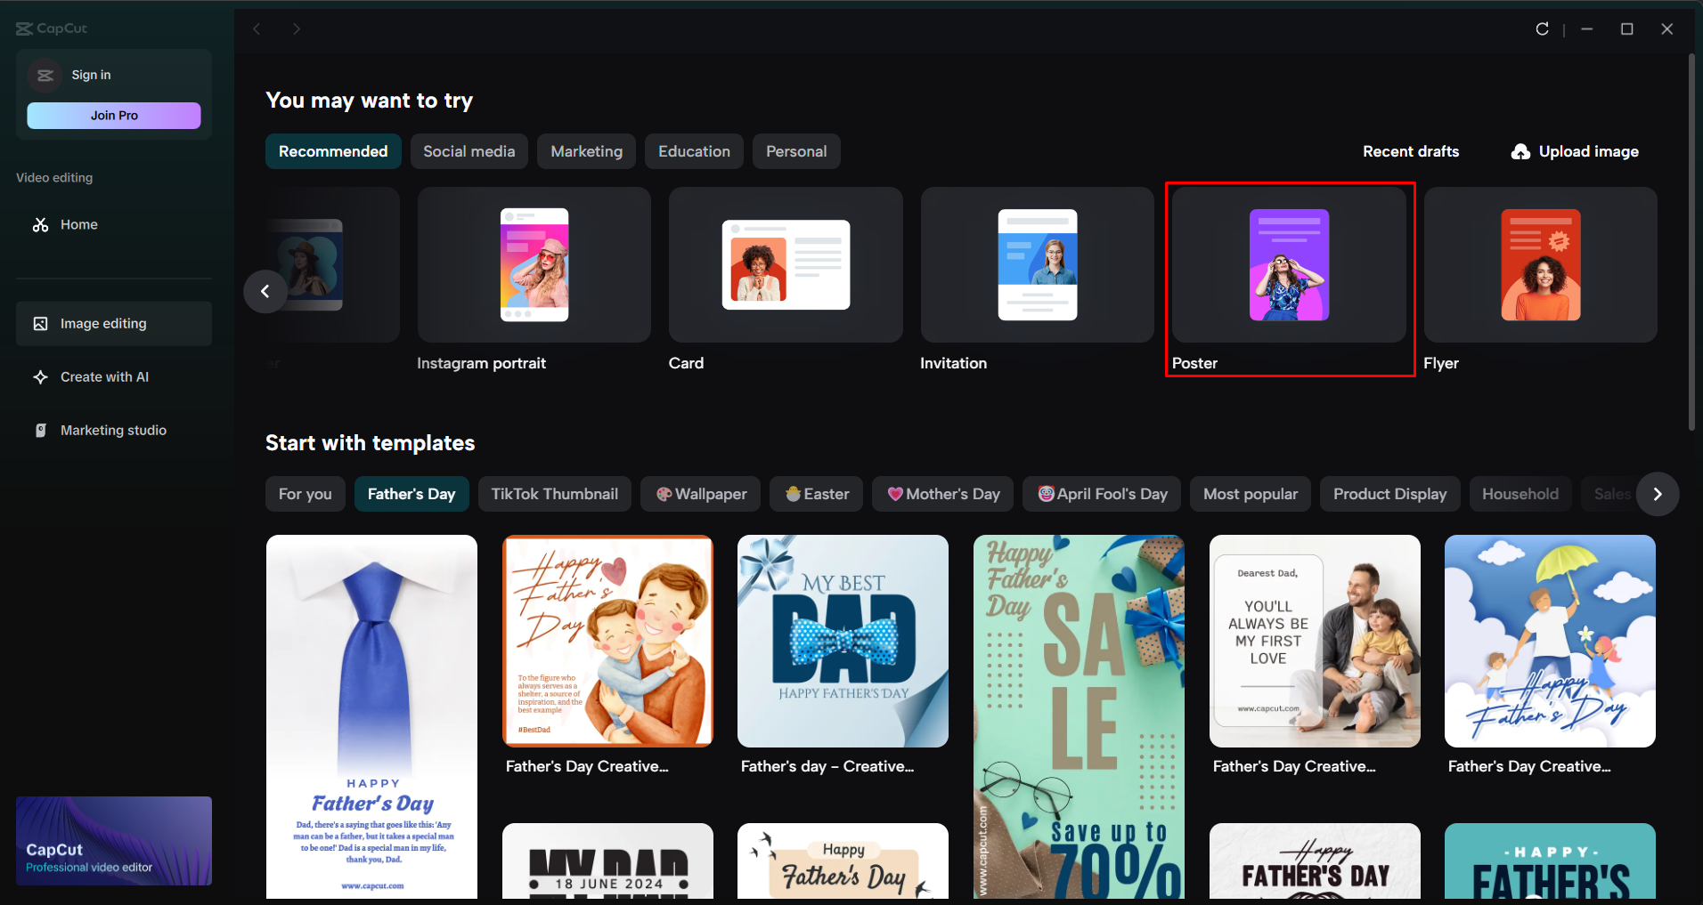Select the Image editing sidebar icon

point(41,323)
